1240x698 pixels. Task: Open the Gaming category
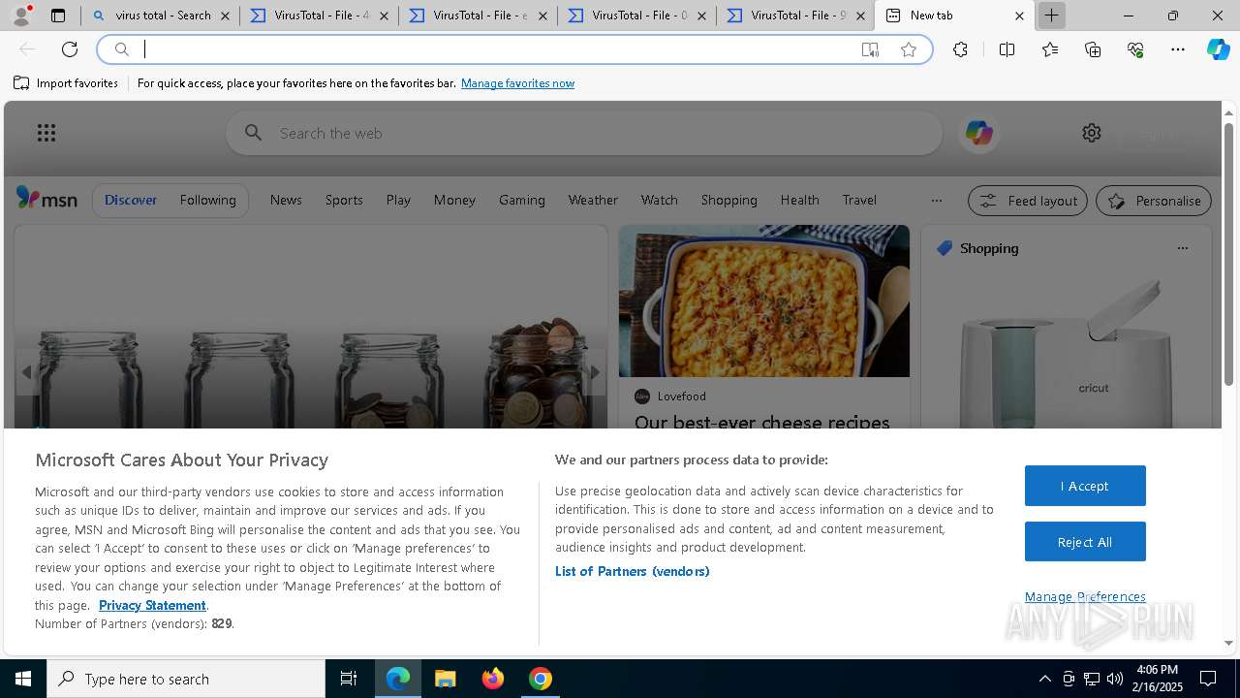[522, 200]
